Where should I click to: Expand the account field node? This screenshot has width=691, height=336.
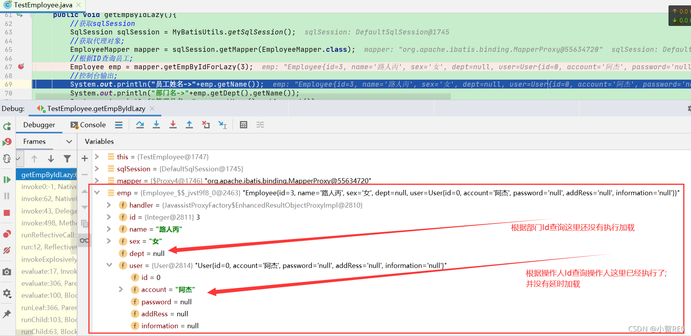[121, 289]
